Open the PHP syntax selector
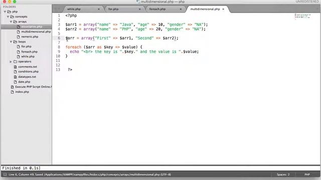This screenshot has height=180, width=321. (307, 174)
